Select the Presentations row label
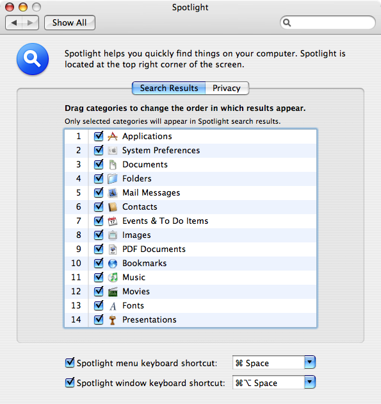This screenshot has width=381, height=404. point(149,320)
